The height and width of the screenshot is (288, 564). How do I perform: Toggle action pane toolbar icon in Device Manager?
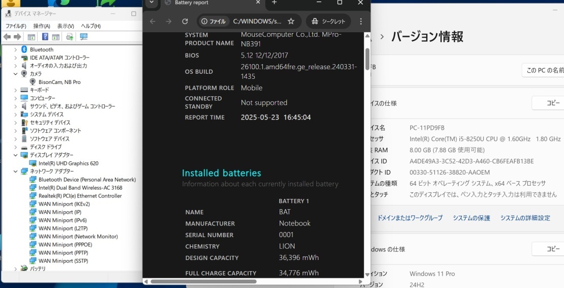pyautogui.click(x=56, y=37)
